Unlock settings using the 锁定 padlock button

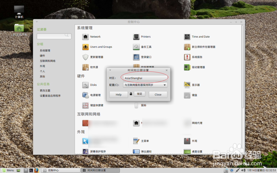click(139, 94)
